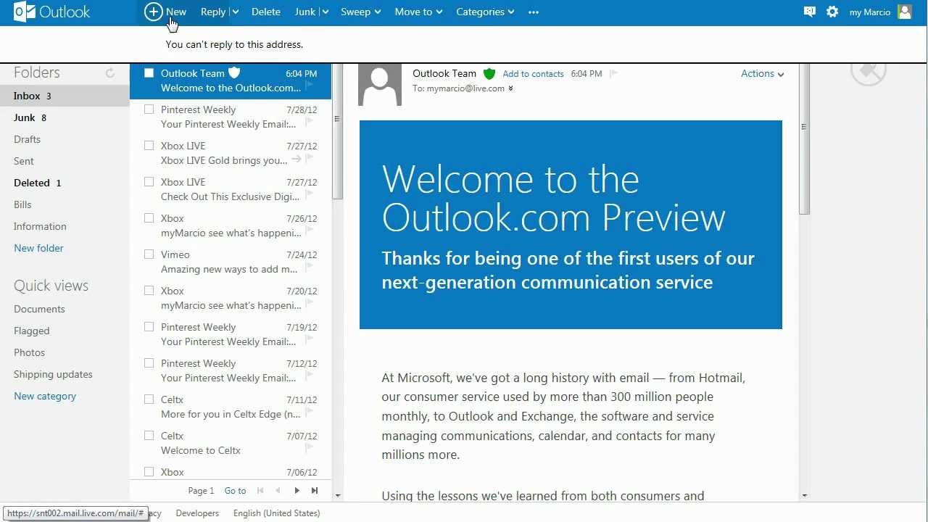Go to previous page arrow
928x522 pixels.
coord(278,491)
